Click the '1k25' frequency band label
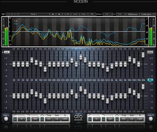The image size is (157, 132). click(89, 80)
